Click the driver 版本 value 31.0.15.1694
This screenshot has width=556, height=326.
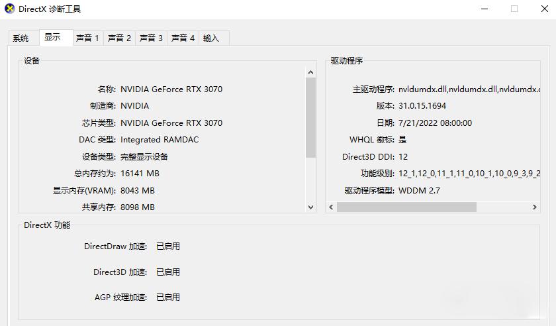(422, 106)
